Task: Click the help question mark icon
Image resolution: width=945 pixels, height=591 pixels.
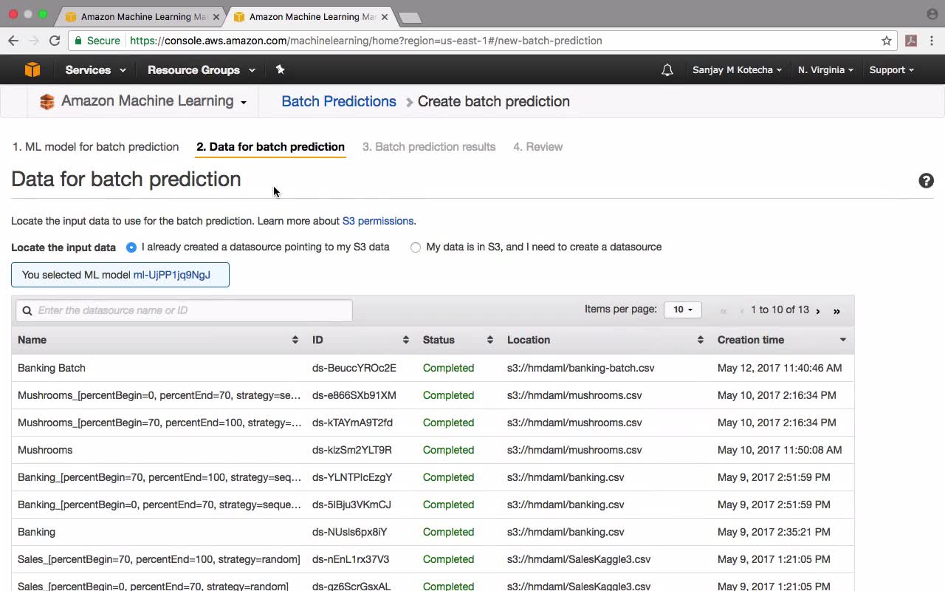Action: (926, 181)
